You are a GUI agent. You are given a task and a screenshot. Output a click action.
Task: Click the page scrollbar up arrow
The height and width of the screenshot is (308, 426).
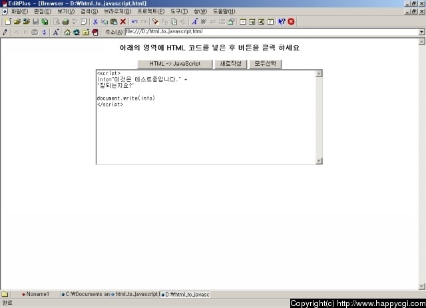pyautogui.click(x=421, y=41)
